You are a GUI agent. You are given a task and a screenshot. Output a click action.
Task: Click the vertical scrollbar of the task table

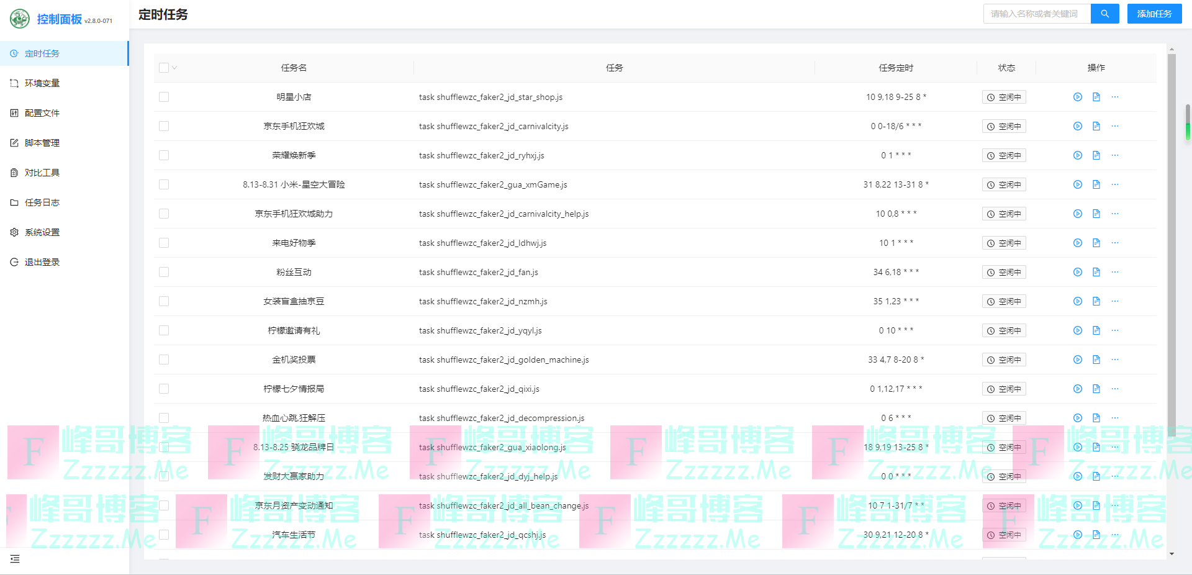coord(1172,248)
